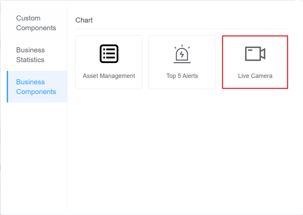Click the Live Camera label
This screenshot has width=303, height=215.
pos(255,76)
